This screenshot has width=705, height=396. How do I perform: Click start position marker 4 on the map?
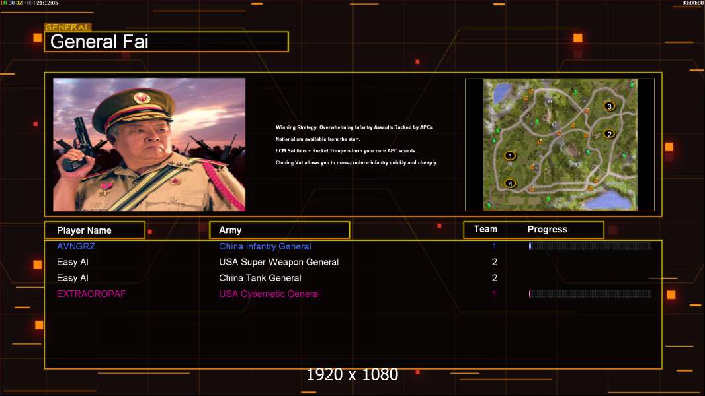pyautogui.click(x=510, y=183)
